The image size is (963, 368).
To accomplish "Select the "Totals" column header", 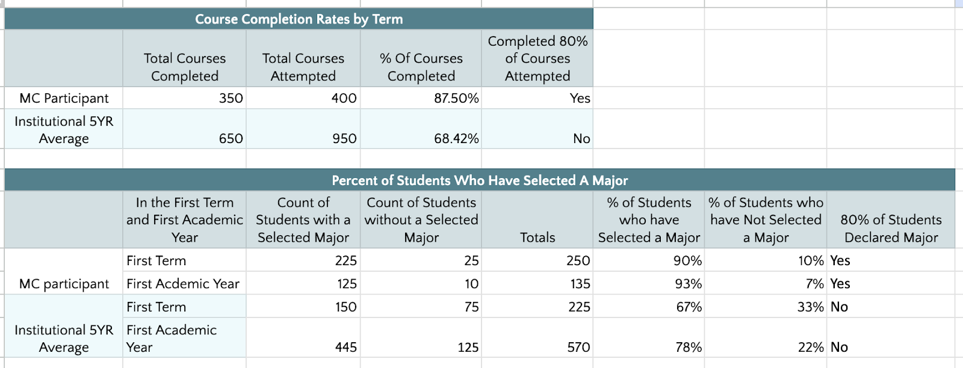I will pos(537,238).
